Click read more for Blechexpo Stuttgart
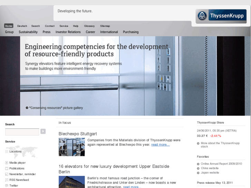The height and width of the screenshot is (188, 251). 161,145
